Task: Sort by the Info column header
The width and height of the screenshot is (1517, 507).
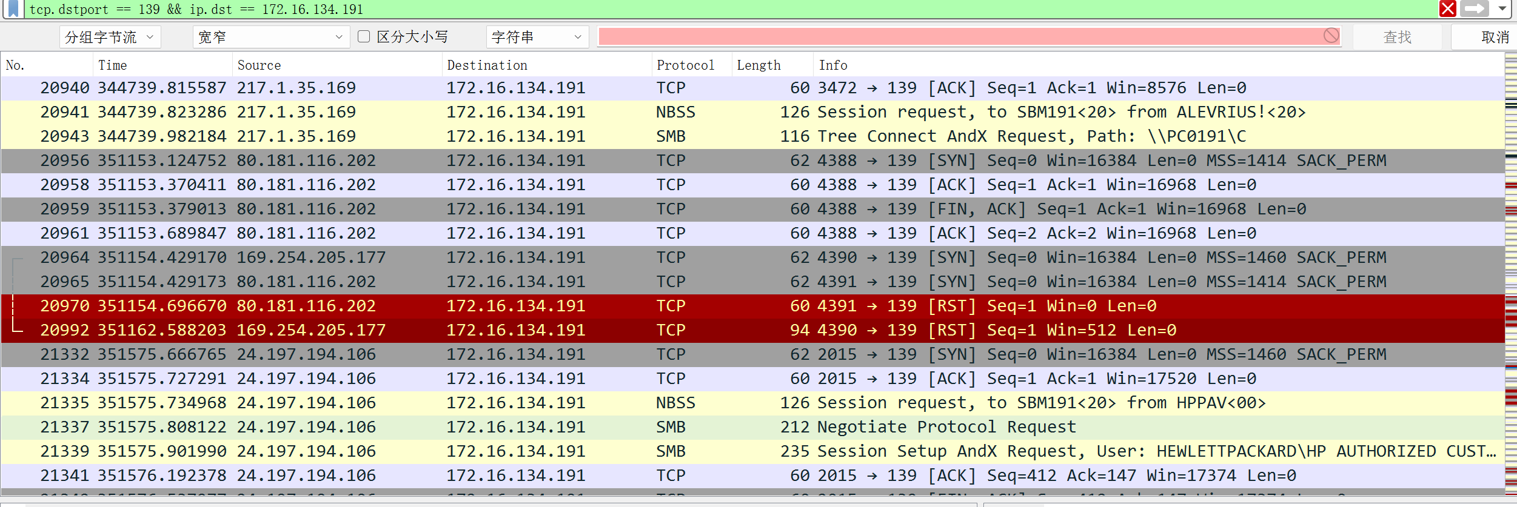Action: [x=1158, y=65]
